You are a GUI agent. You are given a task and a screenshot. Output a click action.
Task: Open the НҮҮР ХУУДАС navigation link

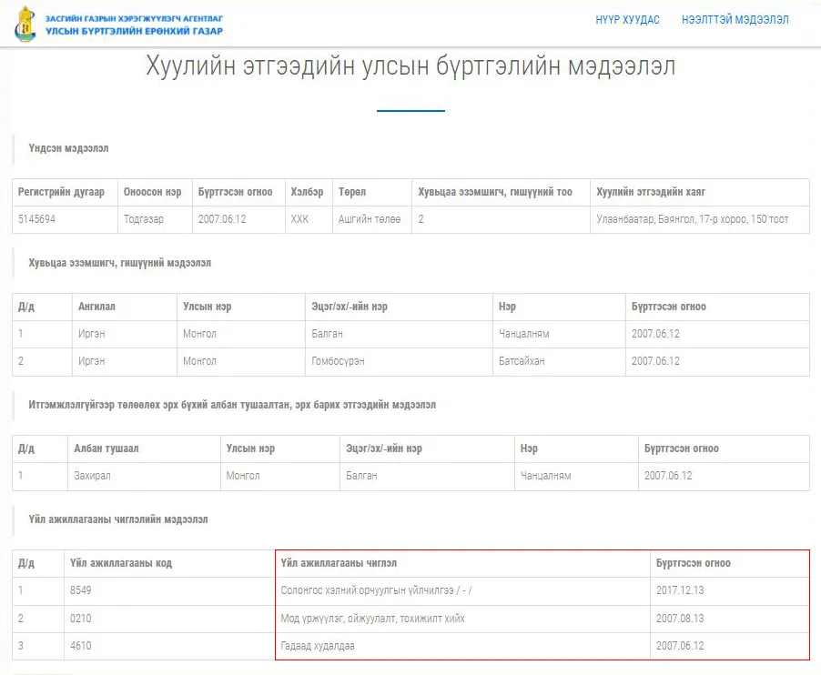(x=627, y=20)
